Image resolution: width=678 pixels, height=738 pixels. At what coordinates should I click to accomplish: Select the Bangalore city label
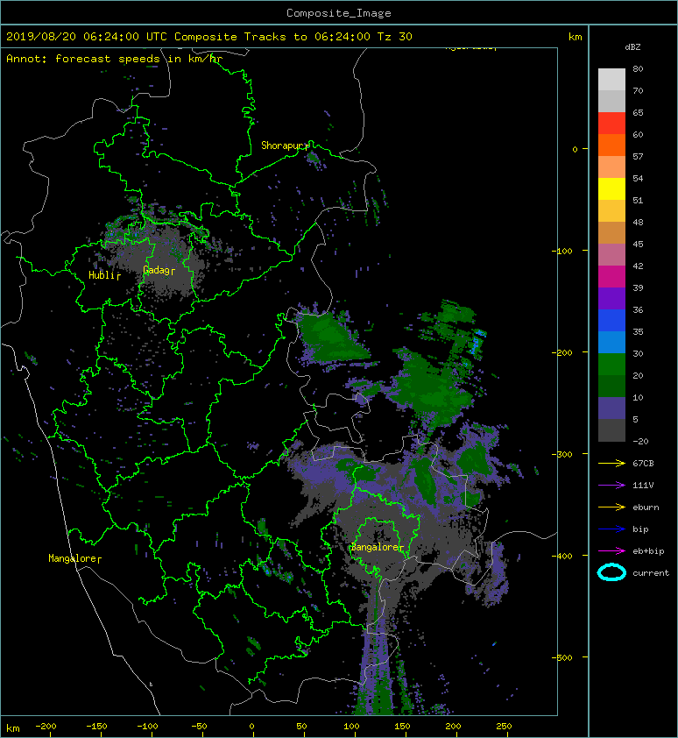pyautogui.click(x=375, y=548)
